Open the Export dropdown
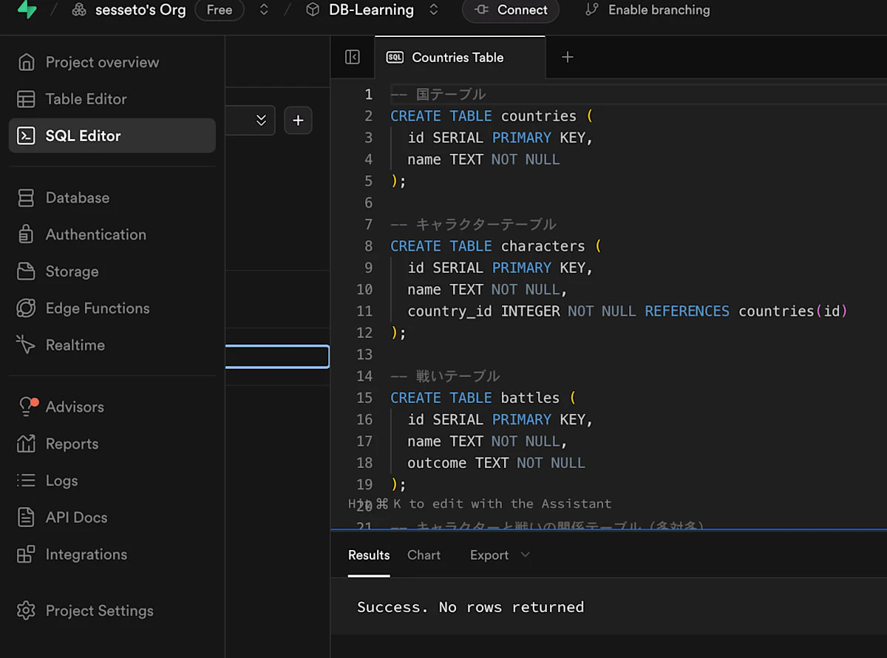The height and width of the screenshot is (658, 887). pyautogui.click(x=500, y=555)
